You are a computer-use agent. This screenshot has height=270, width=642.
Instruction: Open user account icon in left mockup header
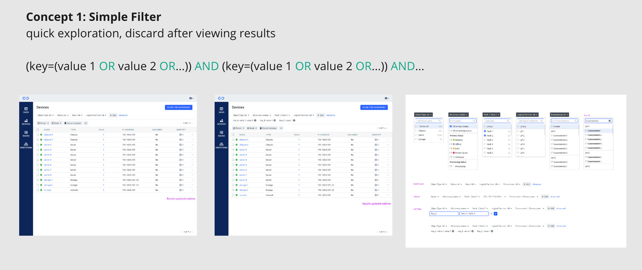pyautogui.click(x=191, y=98)
